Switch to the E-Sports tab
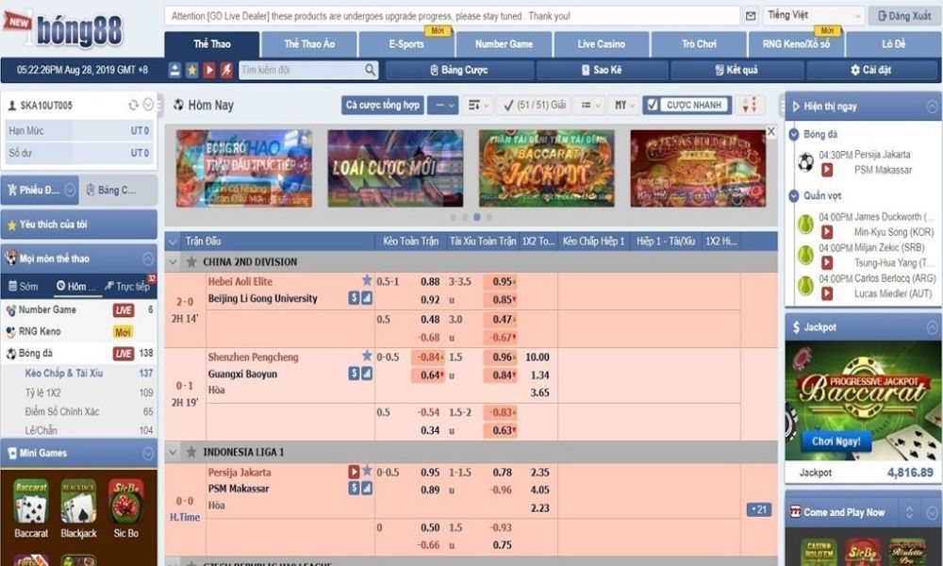 [406, 44]
